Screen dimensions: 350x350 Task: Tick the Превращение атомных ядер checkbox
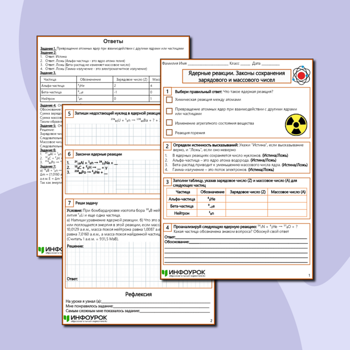coord(169,111)
